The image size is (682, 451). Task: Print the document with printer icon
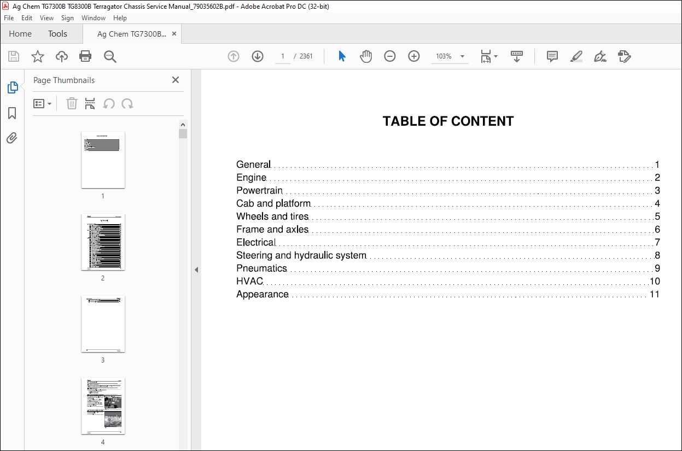point(85,56)
